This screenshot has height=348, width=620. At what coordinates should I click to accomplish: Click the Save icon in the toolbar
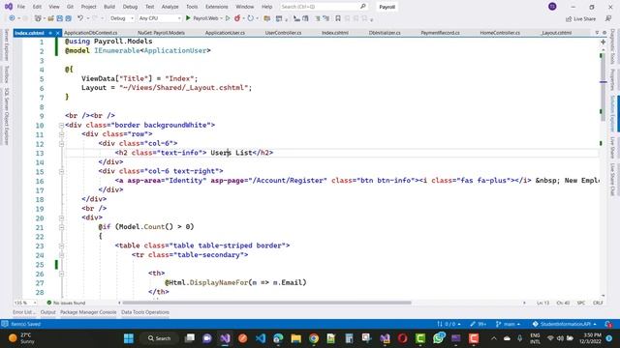point(59,18)
